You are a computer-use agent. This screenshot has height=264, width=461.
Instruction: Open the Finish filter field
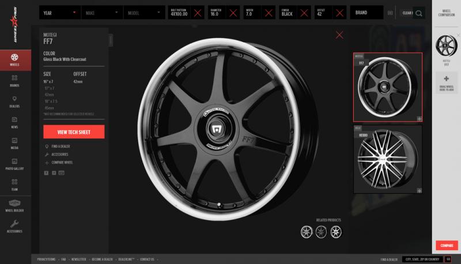tap(289, 13)
